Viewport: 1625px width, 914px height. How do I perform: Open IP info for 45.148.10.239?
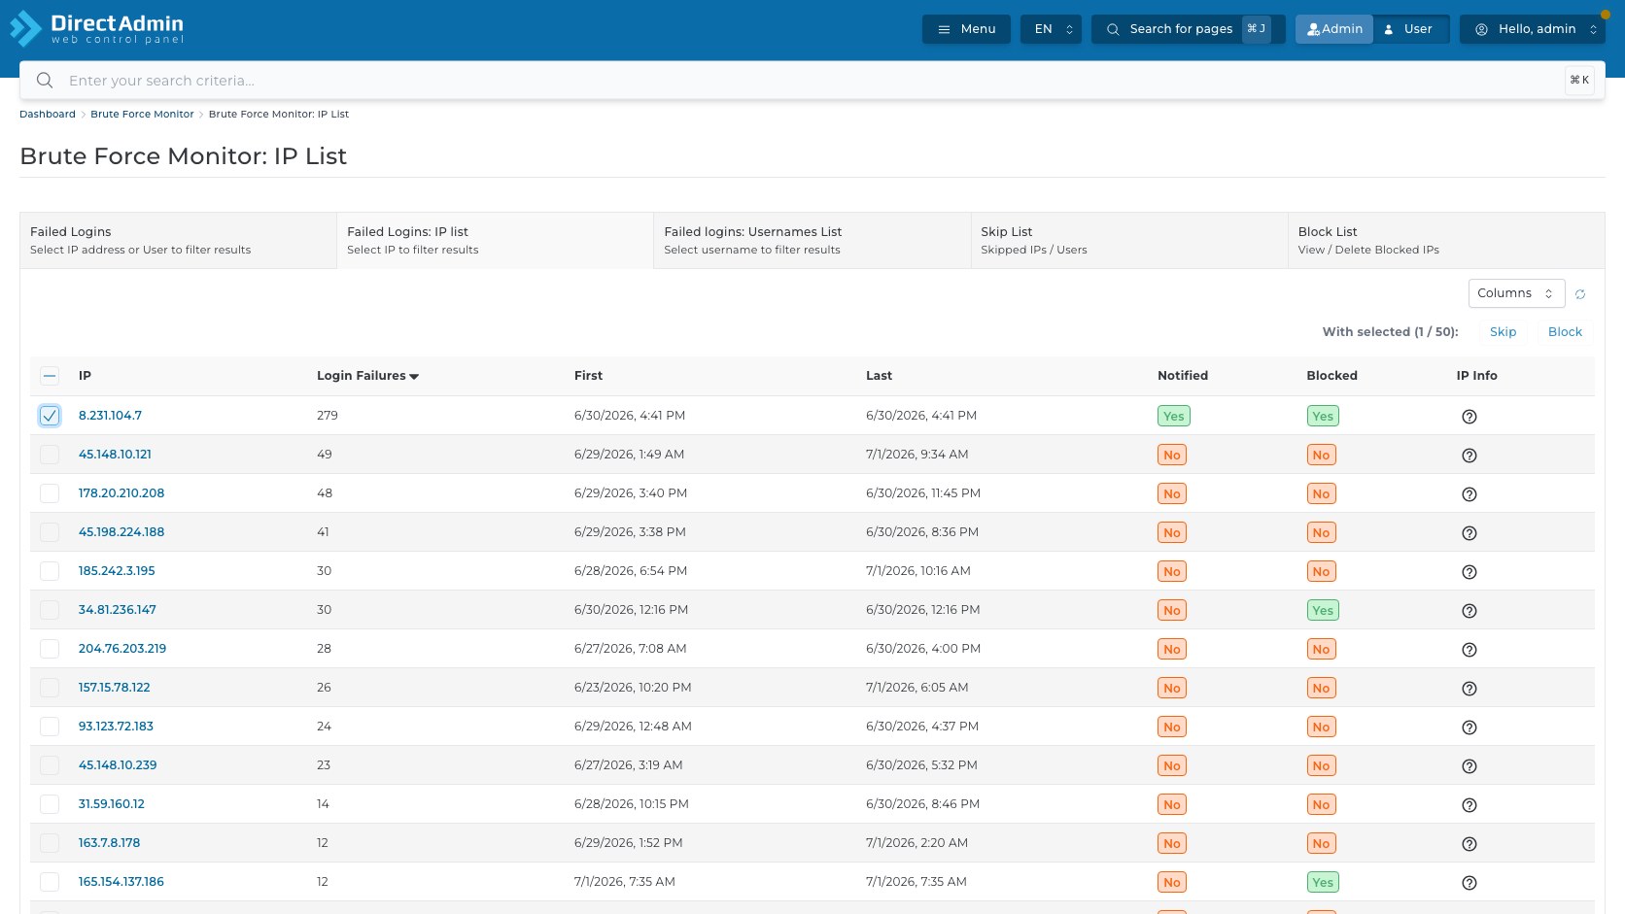pyautogui.click(x=1469, y=766)
